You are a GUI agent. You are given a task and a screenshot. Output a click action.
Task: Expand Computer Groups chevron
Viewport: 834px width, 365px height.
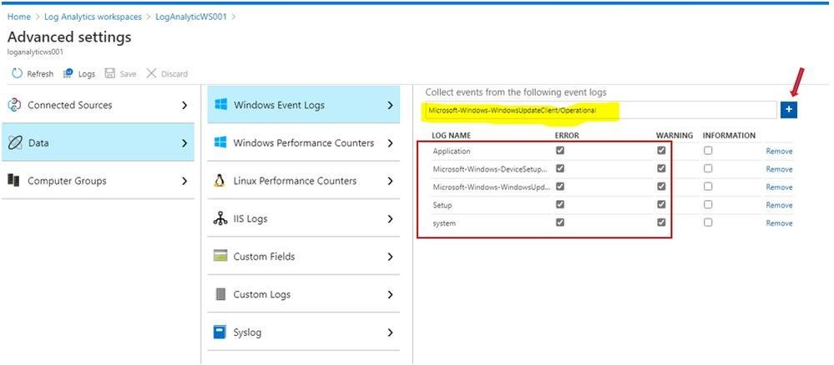click(184, 181)
